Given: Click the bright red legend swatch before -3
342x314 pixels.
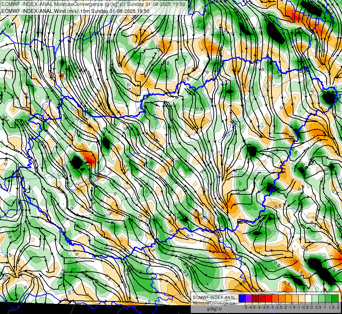Looking at the screenshot, I should point(269,299).
